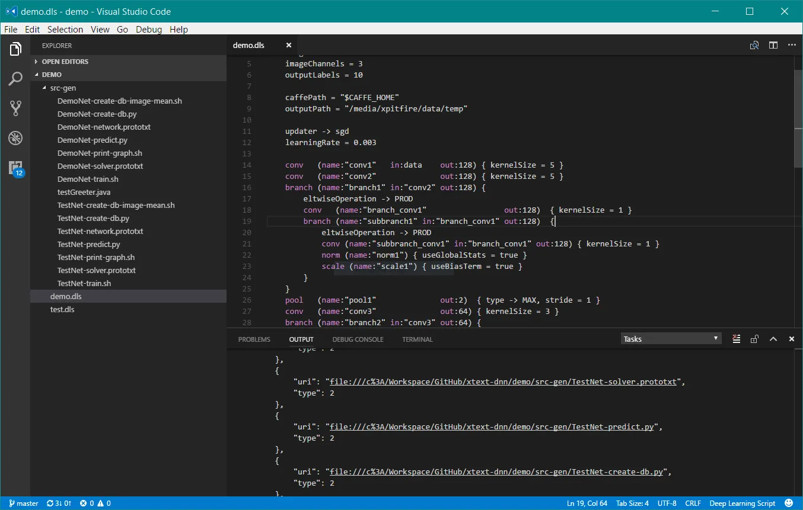Switch to the Terminal tab
This screenshot has height=510, width=803.
[x=418, y=339]
